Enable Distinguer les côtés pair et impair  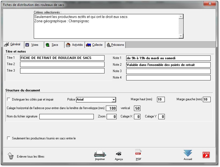pyautogui.click(x=9, y=99)
